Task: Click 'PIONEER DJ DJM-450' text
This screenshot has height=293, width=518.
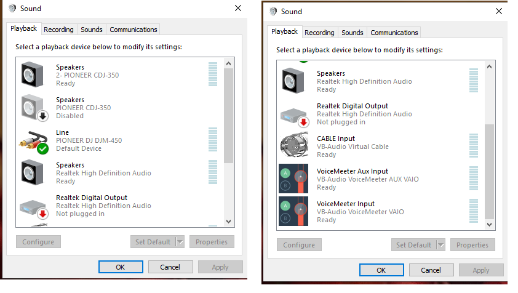Action: (89, 140)
